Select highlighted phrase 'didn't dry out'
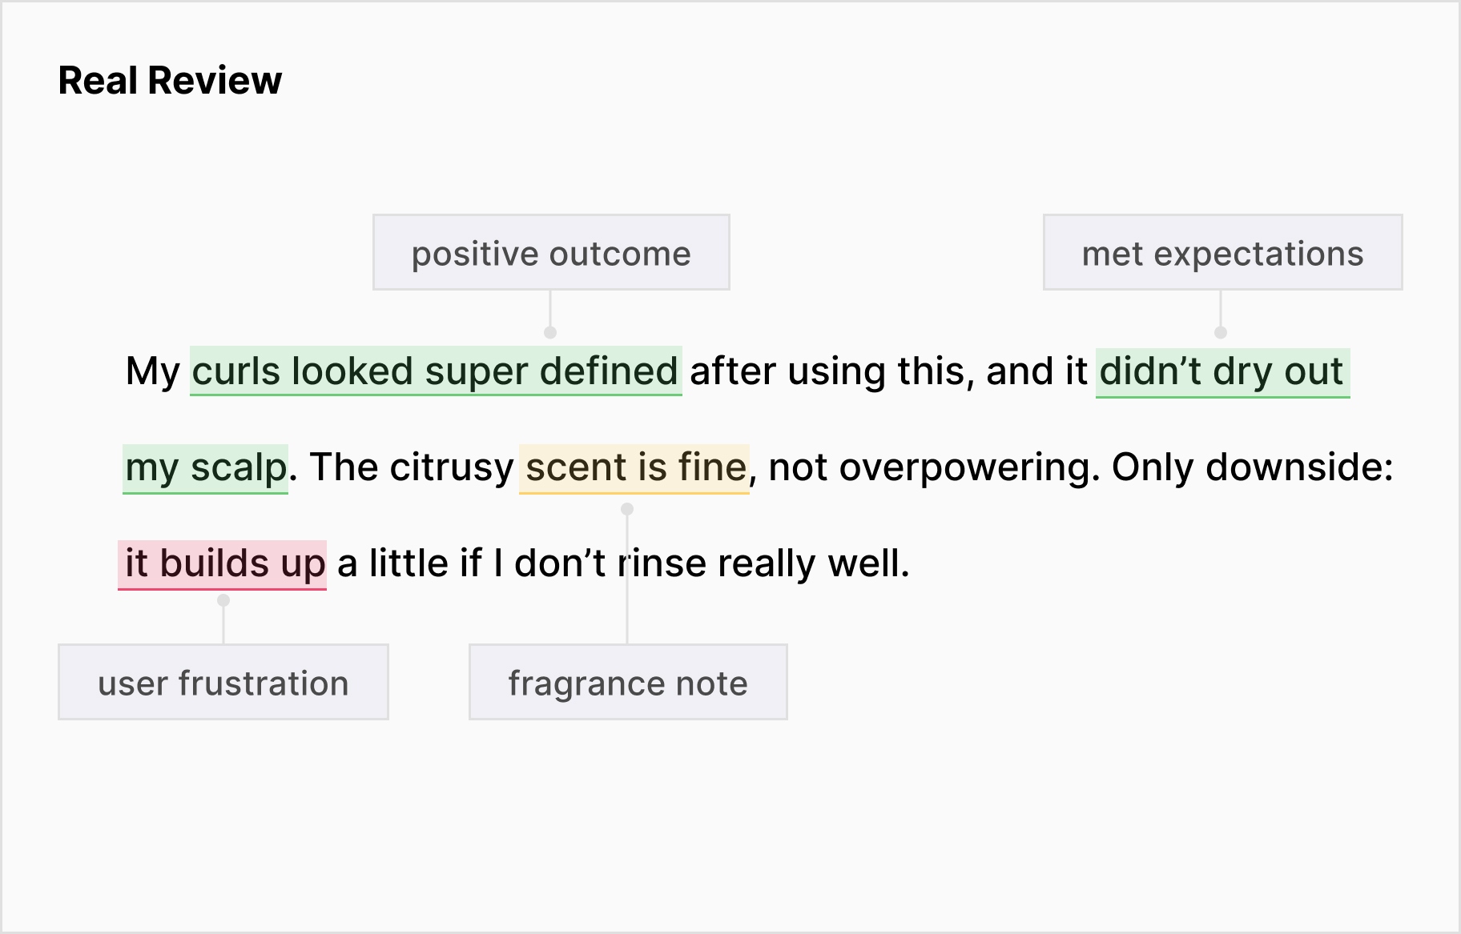The width and height of the screenshot is (1461, 934). [x=1222, y=371]
